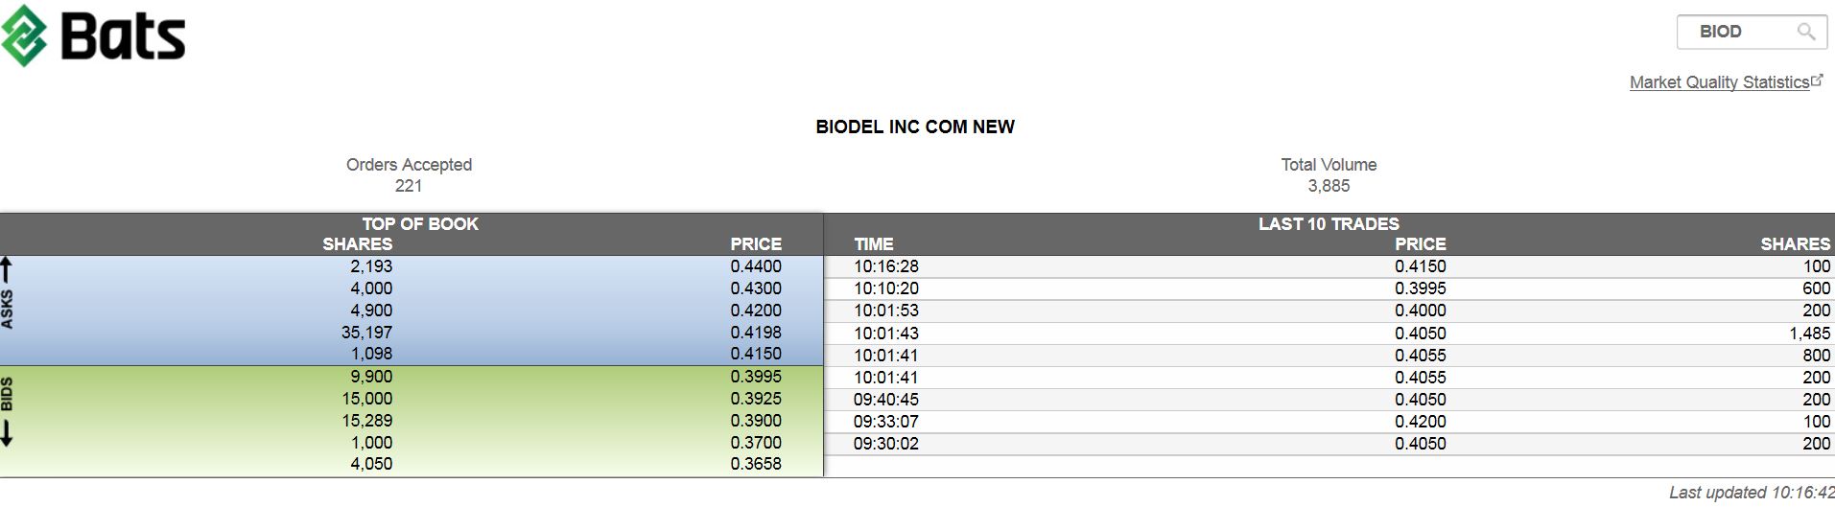The width and height of the screenshot is (1835, 507).
Task: Focus the BIOD symbol search field
Action: pos(1736,32)
